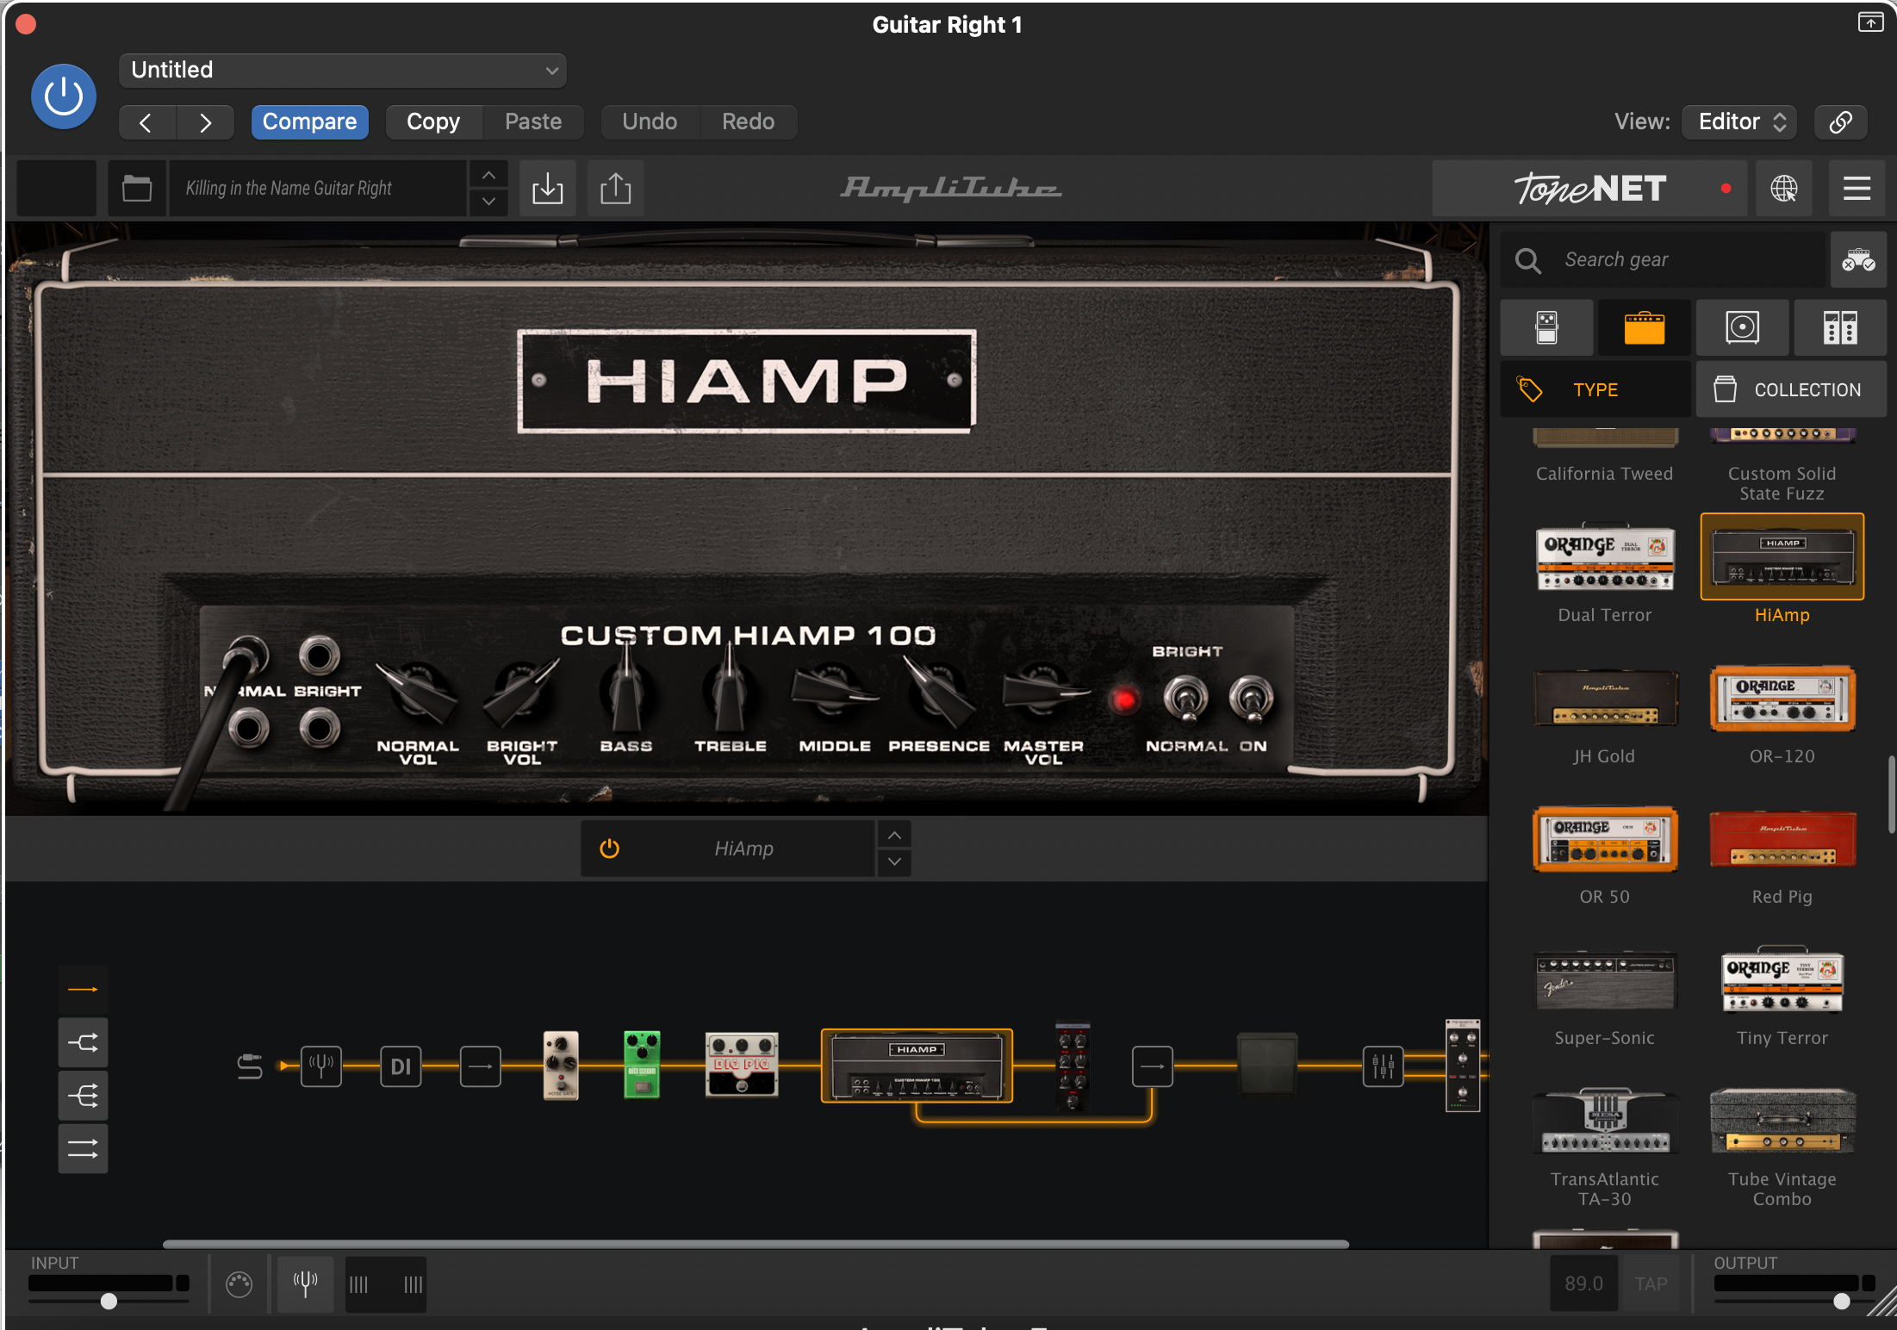Viewport: 1897px width, 1330px height.
Task: Select the stomp pedals category tab
Action: tap(1546, 328)
